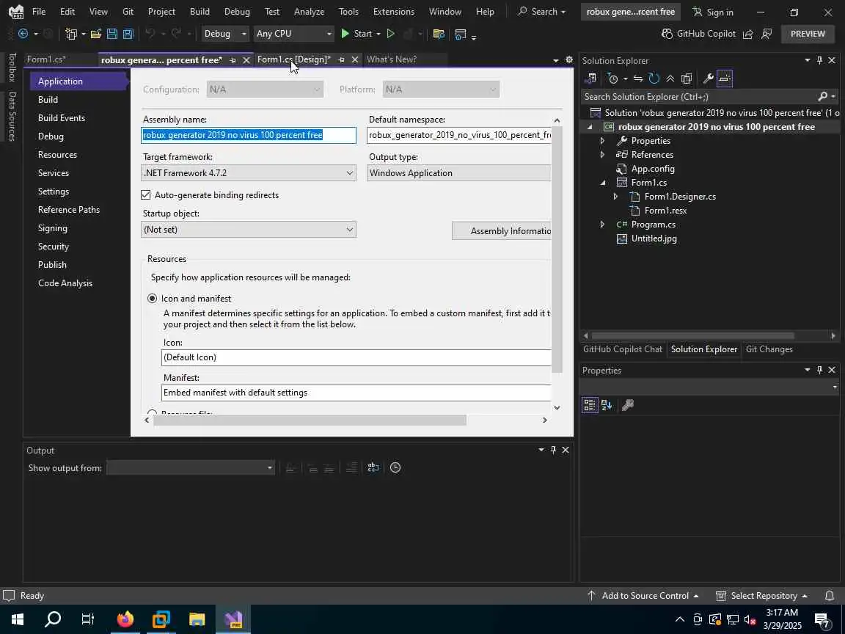Viewport: 845px width, 634px height.
Task: Click the Property Pages wrench icon in Properties panel
Action: coord(628,405)
